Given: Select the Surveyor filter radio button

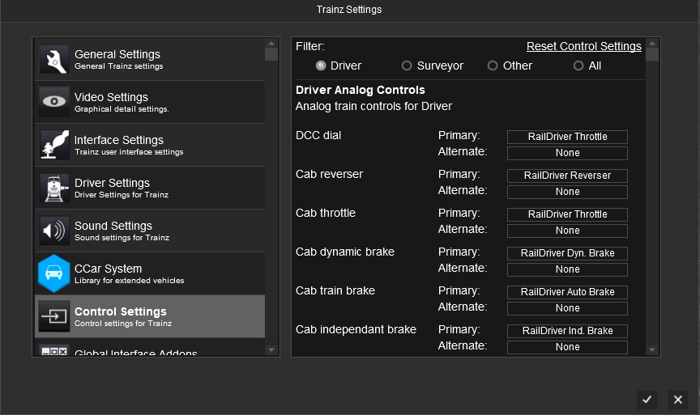Looking at the screenshot, I should [407, 66].
